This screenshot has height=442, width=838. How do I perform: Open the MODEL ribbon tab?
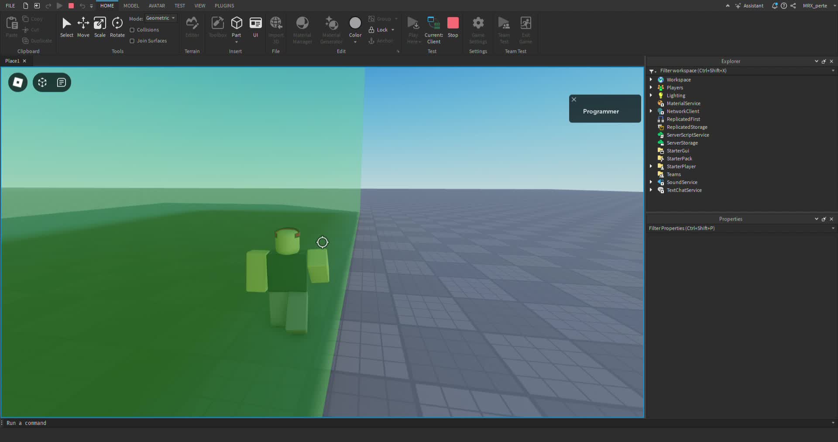(131, 6)
